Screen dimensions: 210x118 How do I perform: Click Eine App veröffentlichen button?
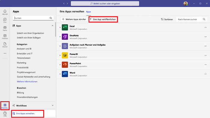point(103,19)
